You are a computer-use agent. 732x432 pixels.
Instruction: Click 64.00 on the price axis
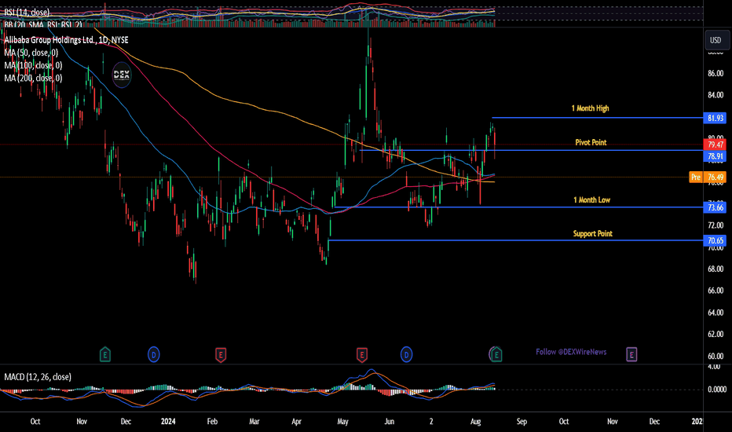[716, 313]
